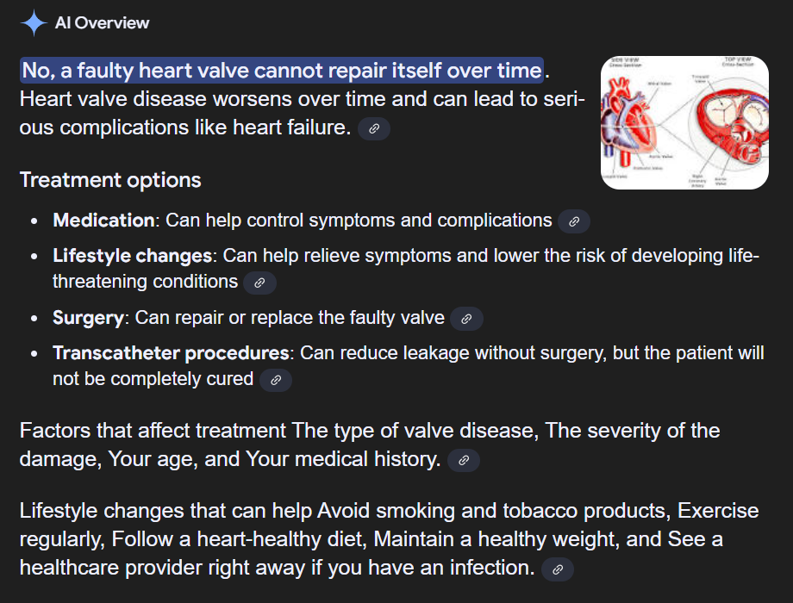Open source link after threatening conditions
The image size is (793, 603).
[x=259, y=283]
